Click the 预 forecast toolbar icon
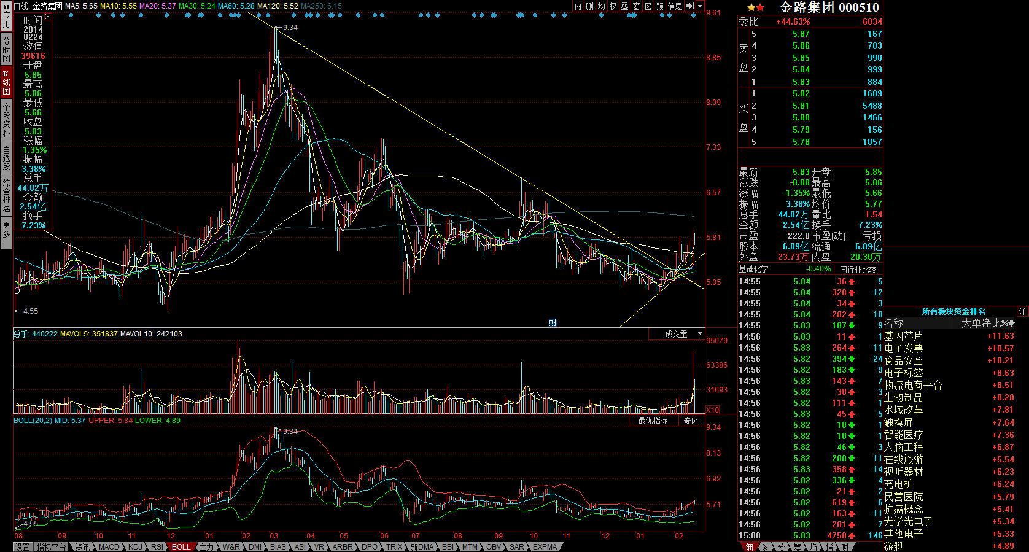The height and width of the screenshot is (552, 1029). pyautogui.click(x=660, y=6)
